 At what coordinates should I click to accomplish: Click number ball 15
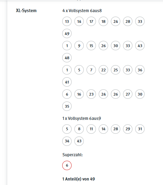tap(91, 46)
